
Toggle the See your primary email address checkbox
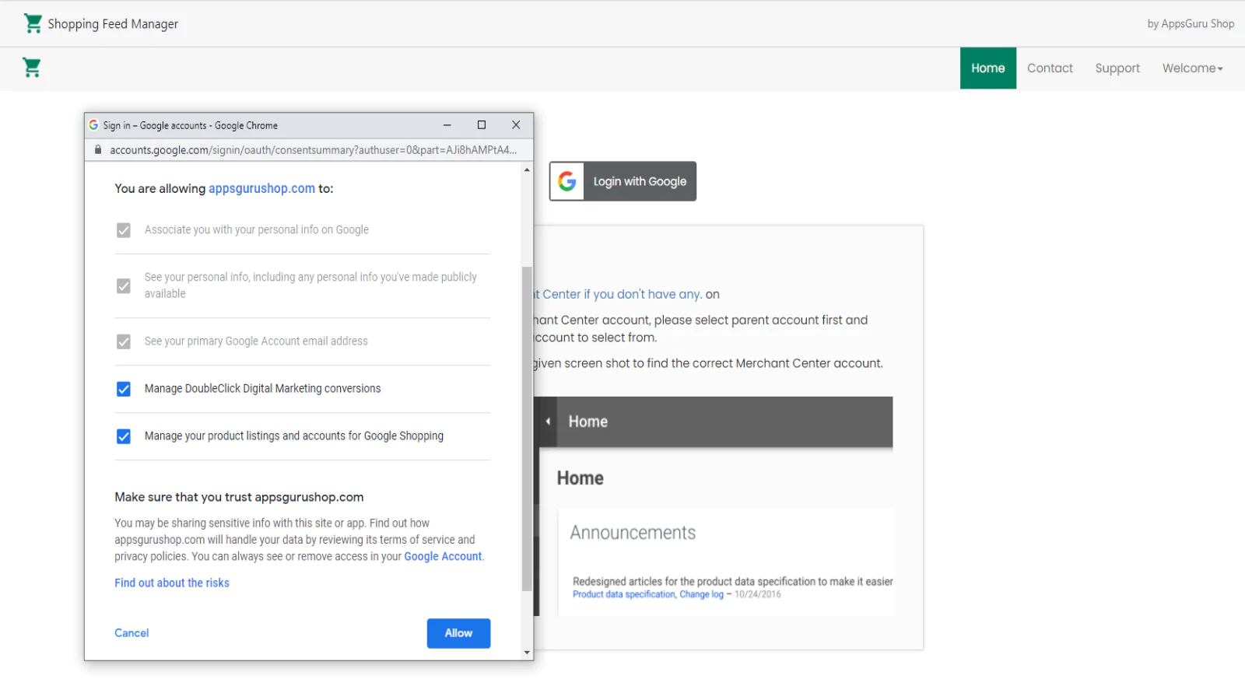[124, 341]
